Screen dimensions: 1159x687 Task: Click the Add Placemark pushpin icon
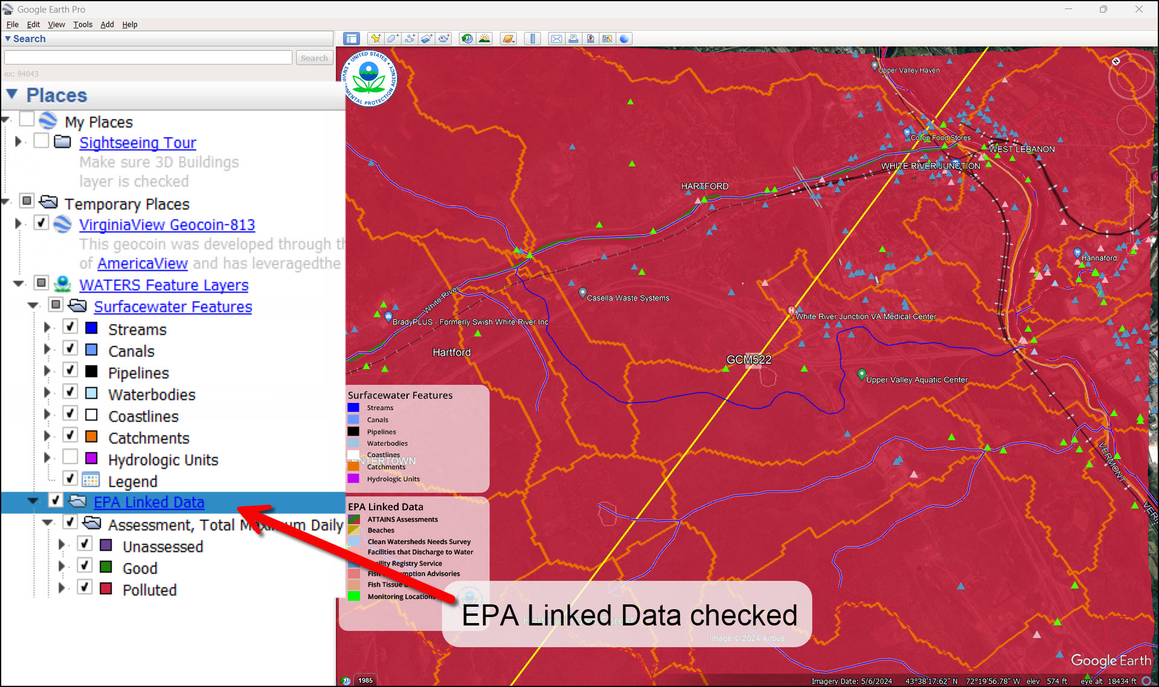(375, 39)
